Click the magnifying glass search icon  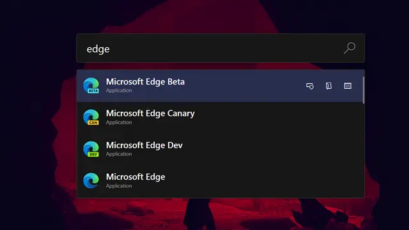click(x=350, y=48)
